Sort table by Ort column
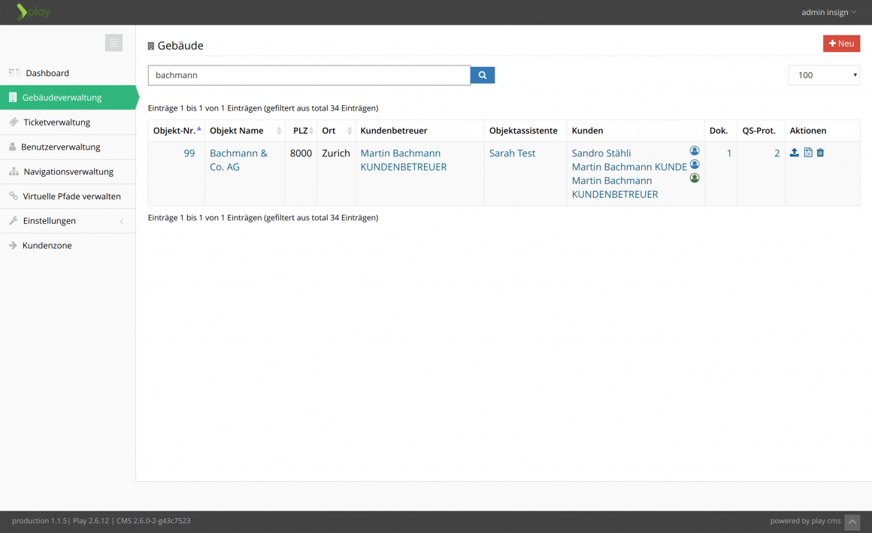The width and height of the screenshot is (872, 533). coord(336,131)
